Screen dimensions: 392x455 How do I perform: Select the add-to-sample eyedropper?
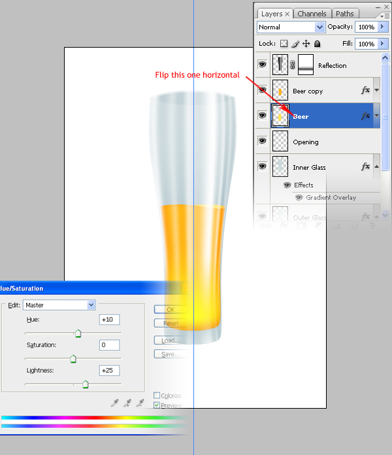127,403
